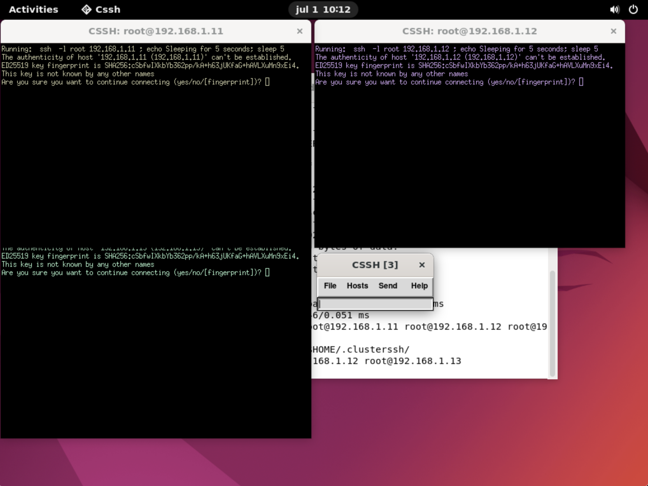Click 'This key is not known' line in bottom-left terminal
Viewport: 648px width, 486px height.
click(78, 264)
